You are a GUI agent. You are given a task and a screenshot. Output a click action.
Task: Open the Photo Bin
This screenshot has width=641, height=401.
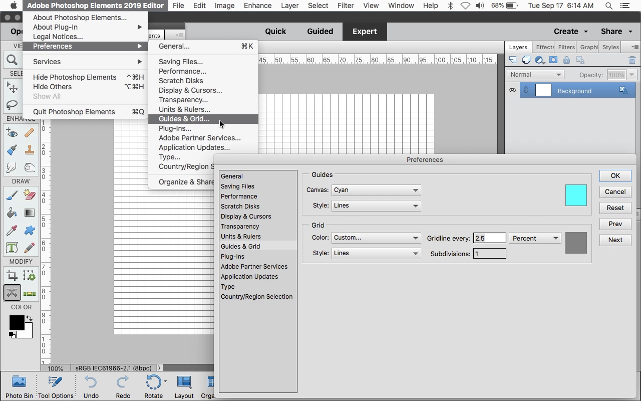[x=19, y=387]
